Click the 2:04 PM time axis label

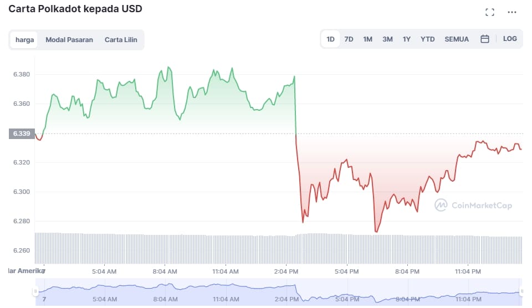tap(286, 271)
